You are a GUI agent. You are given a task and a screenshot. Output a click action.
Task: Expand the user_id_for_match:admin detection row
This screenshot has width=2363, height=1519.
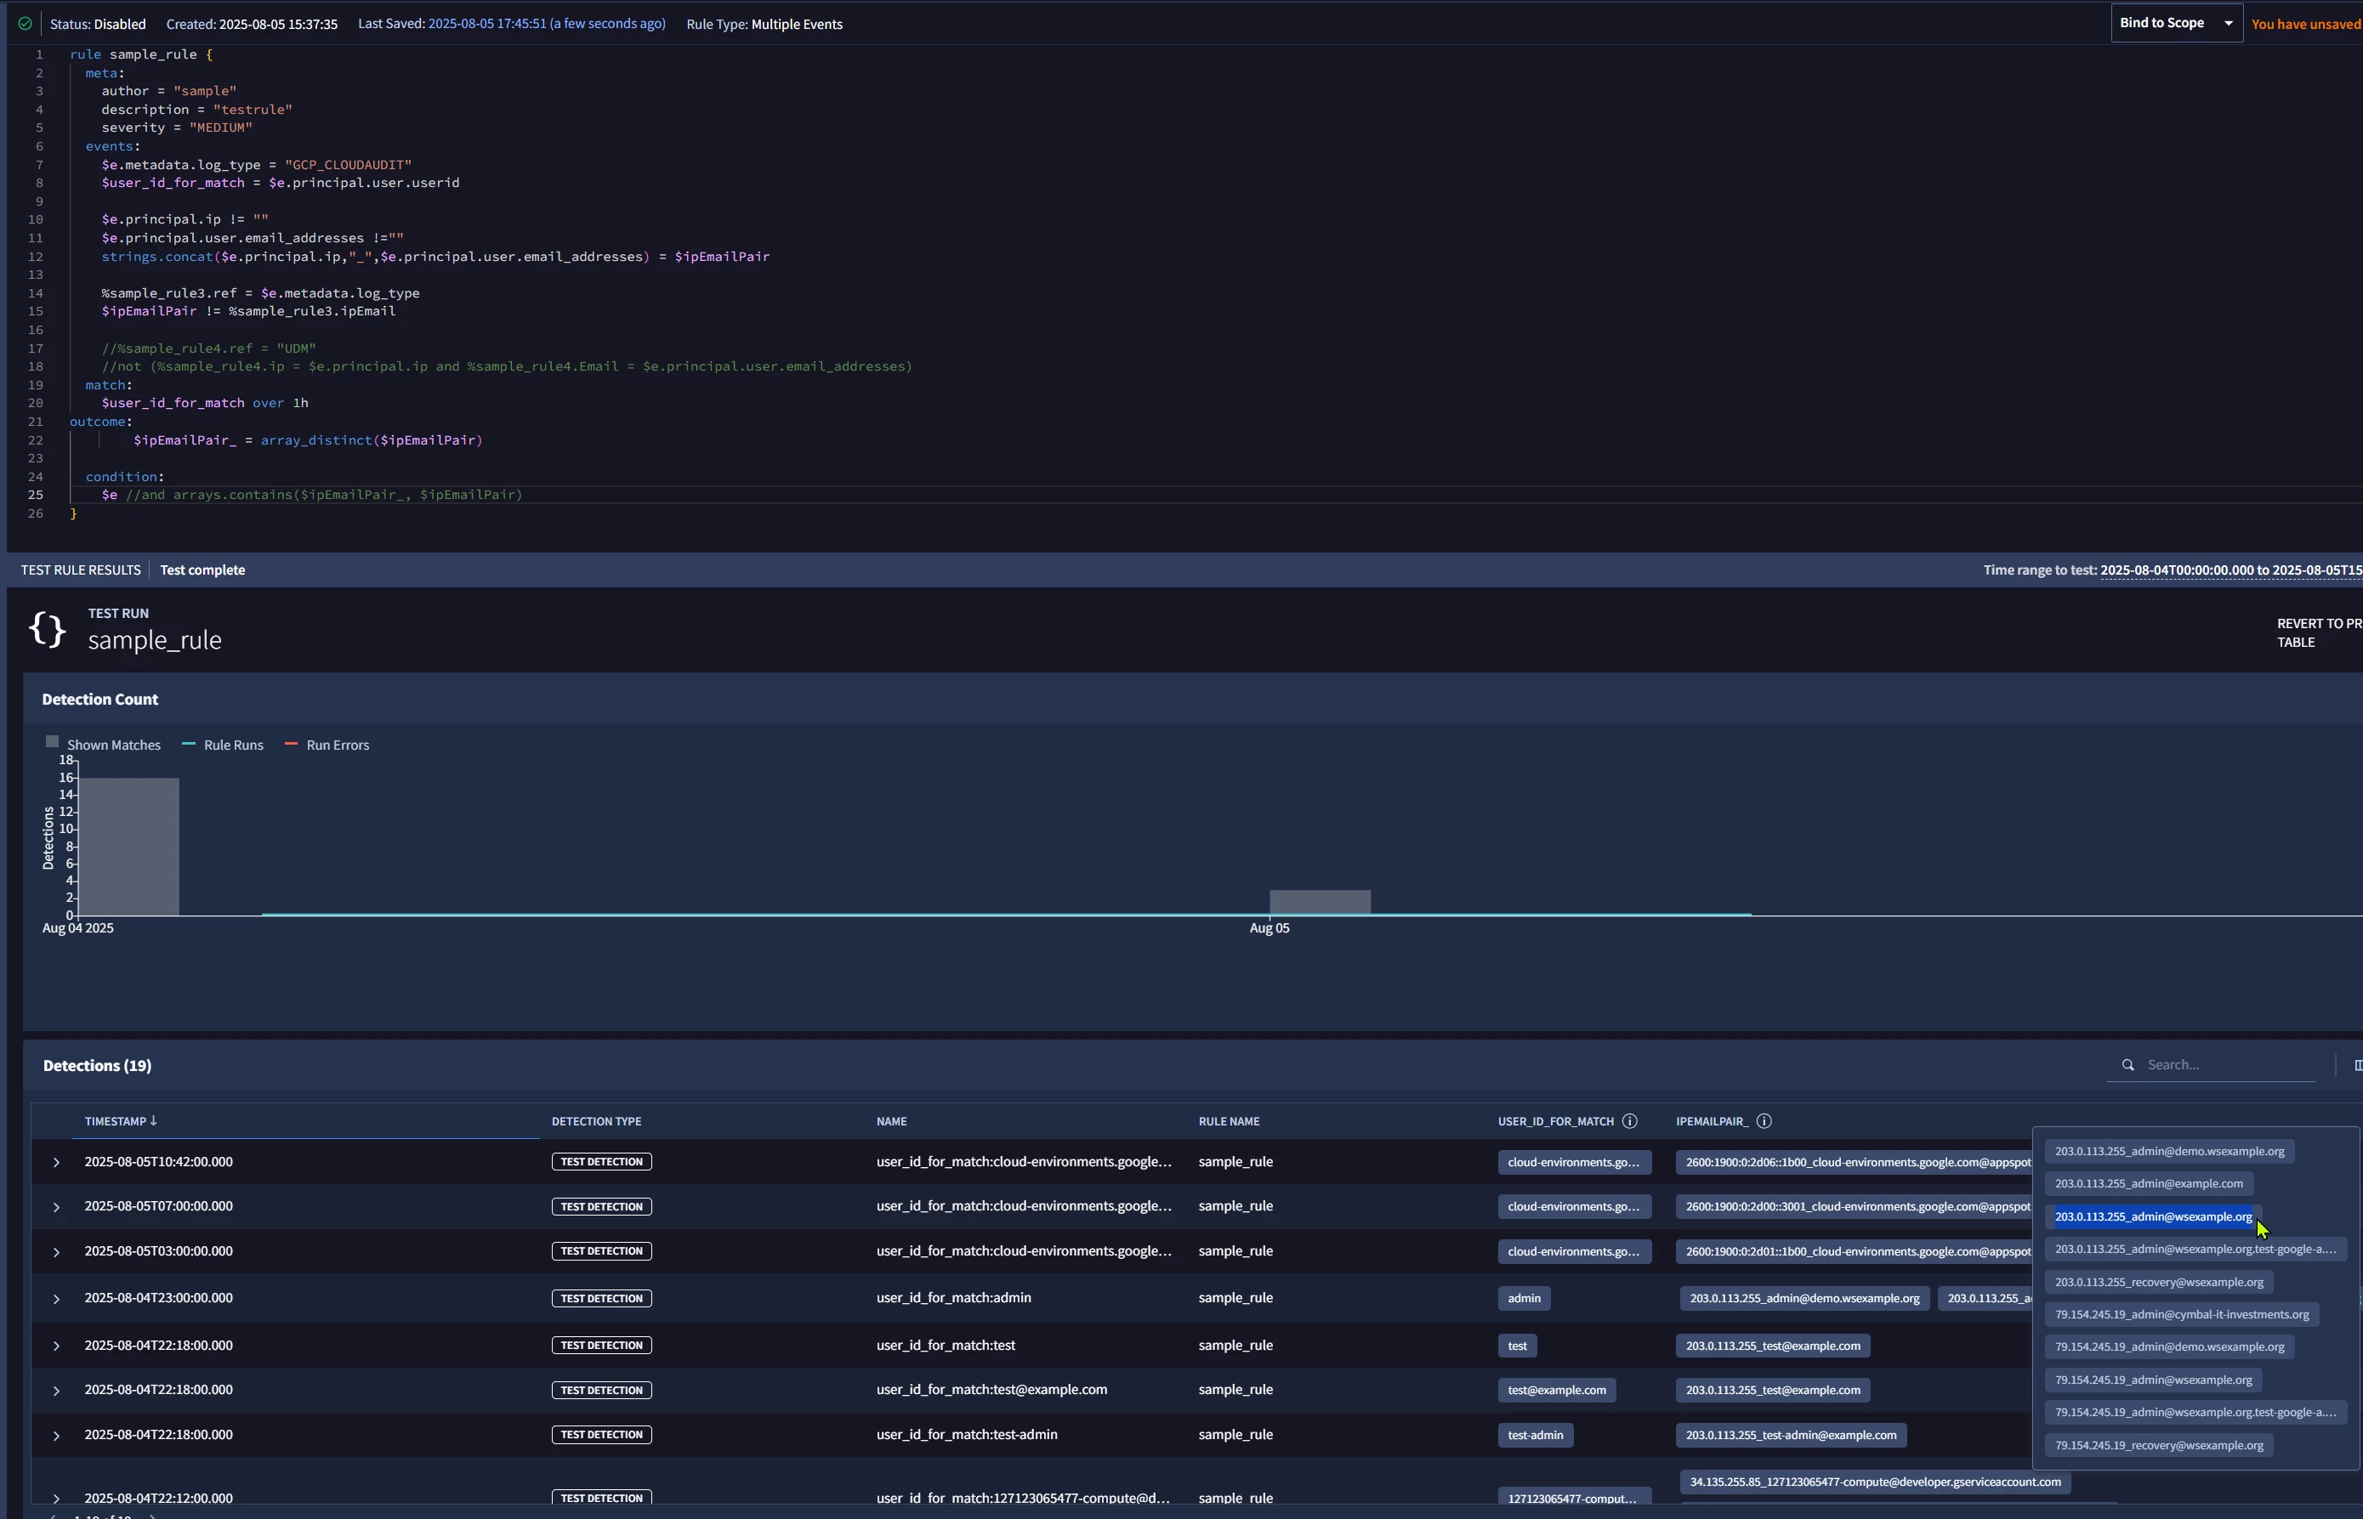coord(56,1298)
